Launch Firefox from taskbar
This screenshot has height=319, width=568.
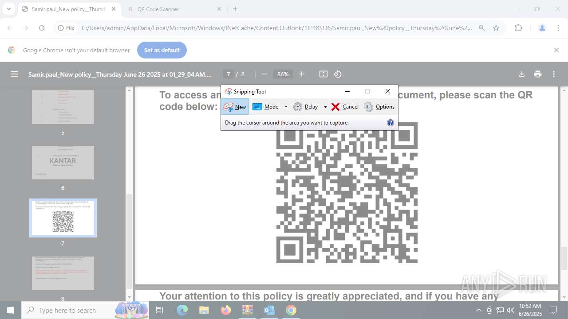pyautogui.click(x=226, y=310)
